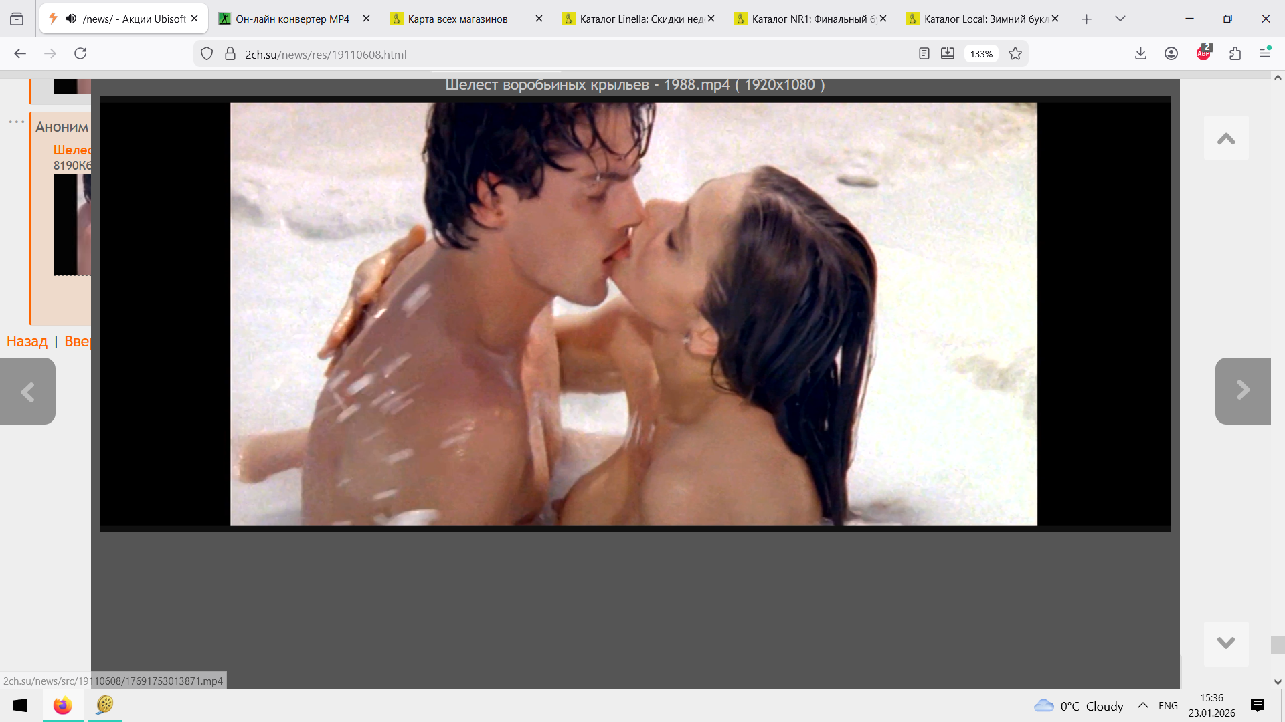
Task: Show hidden system tray icons
Action: [1143, 705]
